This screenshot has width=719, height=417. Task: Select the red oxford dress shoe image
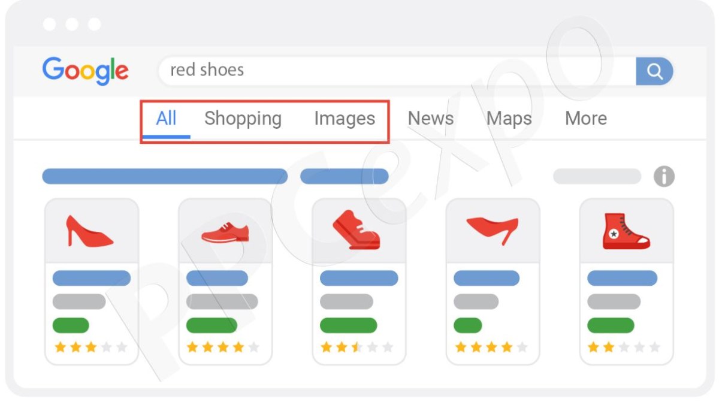pyautogui.click(x=225, y=232)
